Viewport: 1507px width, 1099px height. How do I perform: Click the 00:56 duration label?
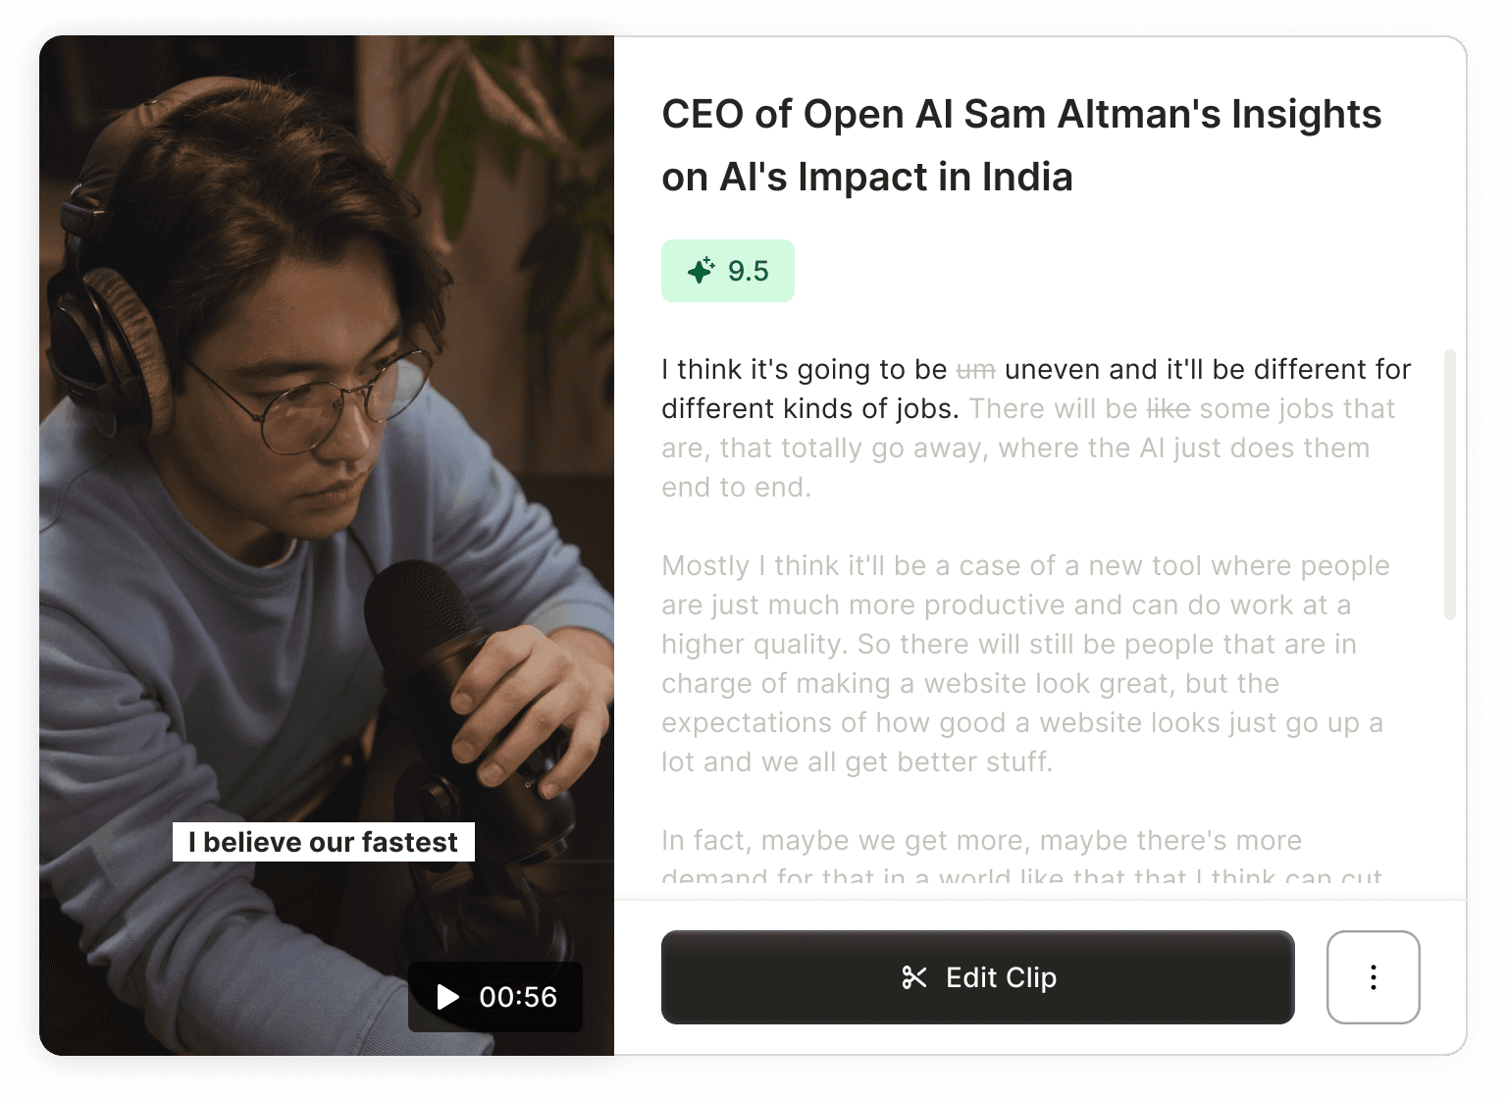click(518, 997)
